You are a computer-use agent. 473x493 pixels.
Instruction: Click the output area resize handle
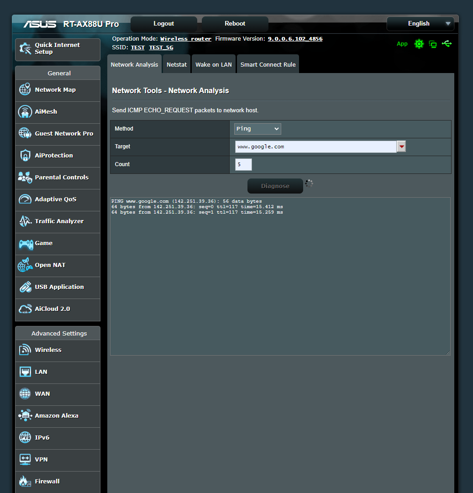(448, 353)
